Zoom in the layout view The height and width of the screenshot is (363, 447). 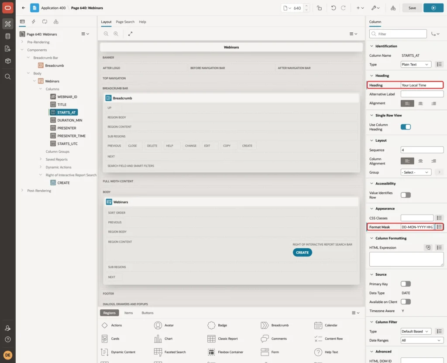[x=116, y=34]
